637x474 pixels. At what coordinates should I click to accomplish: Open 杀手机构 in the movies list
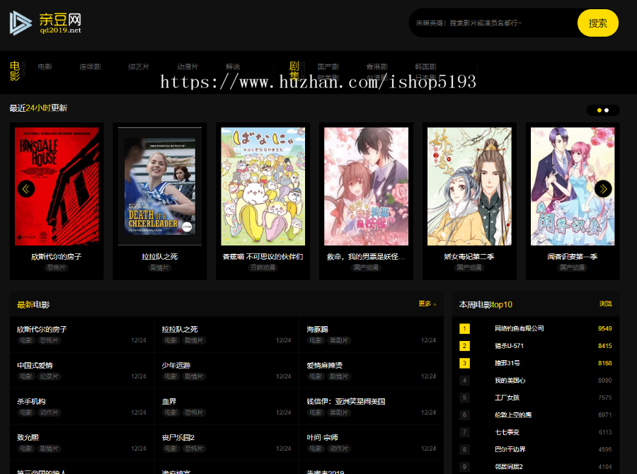31,402
